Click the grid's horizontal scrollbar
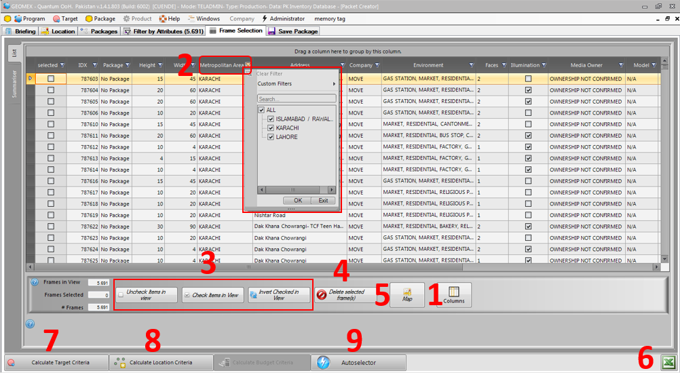The height and width of the screenshot is (373, 680). (339, 267)
